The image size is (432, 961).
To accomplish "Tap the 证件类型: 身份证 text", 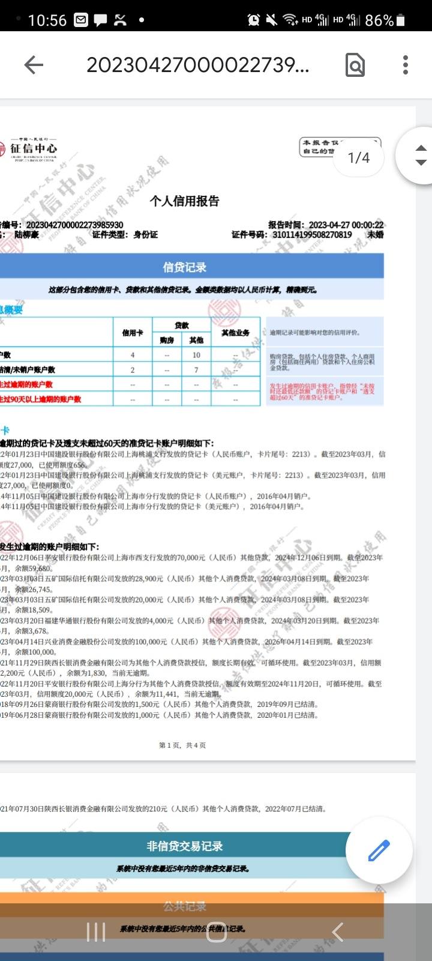I will pos(125,235).
